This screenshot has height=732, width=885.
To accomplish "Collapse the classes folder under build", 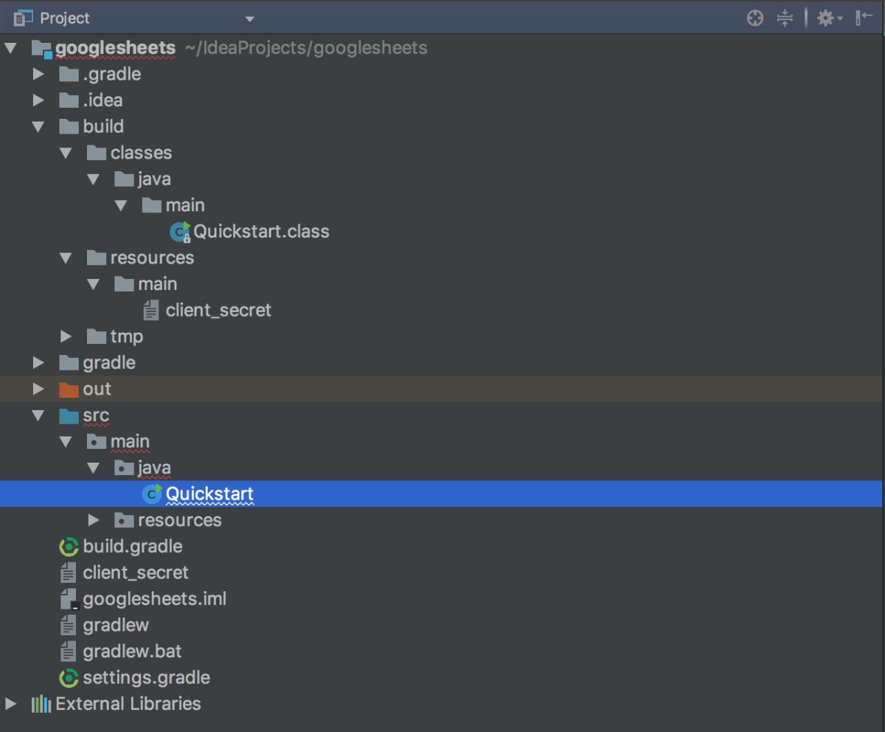I will (x=66, y=153).
